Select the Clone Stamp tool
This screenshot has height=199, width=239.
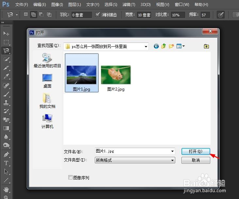pyautogui.click(x=6, y=103)
